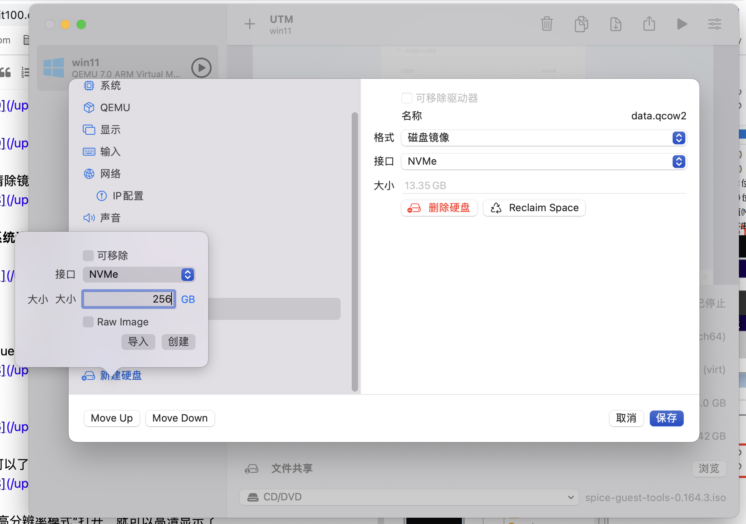
Task: Click the 保存 save button
Action: coord(667,418)
